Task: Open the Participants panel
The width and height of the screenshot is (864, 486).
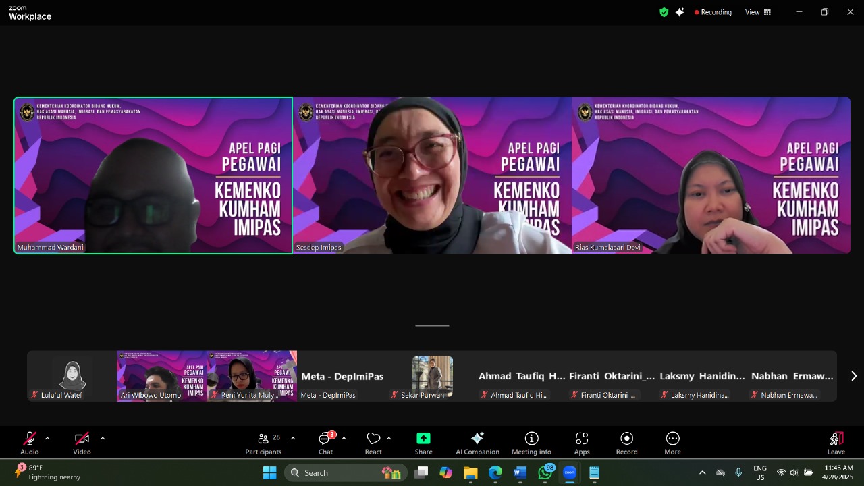Action: tap(263, 443)
